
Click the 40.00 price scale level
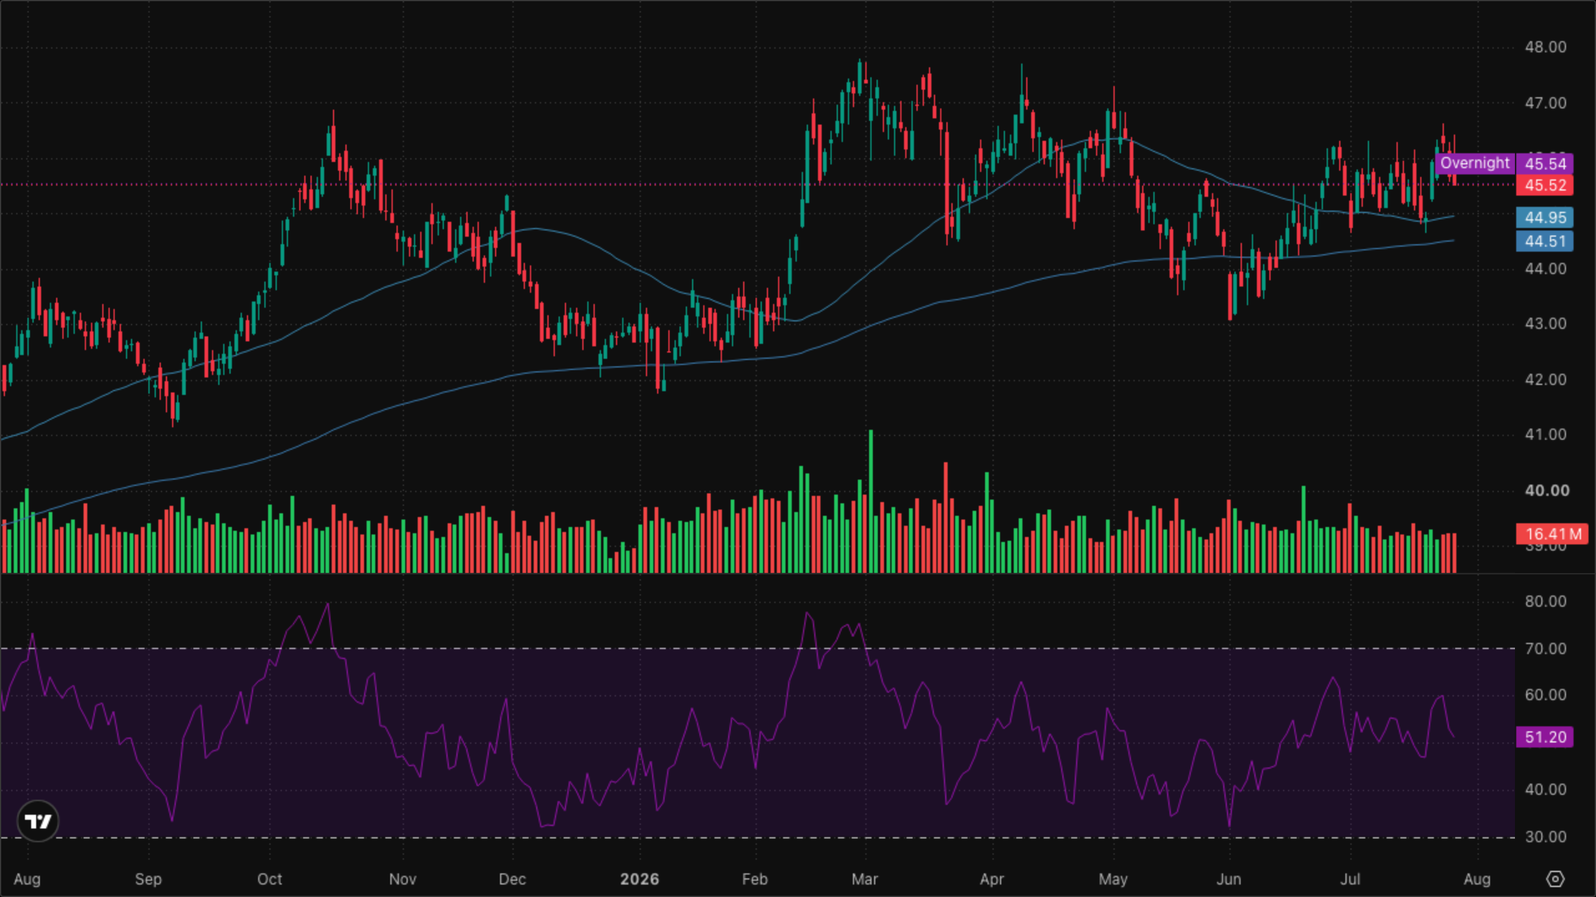(x=1546, y=490)
